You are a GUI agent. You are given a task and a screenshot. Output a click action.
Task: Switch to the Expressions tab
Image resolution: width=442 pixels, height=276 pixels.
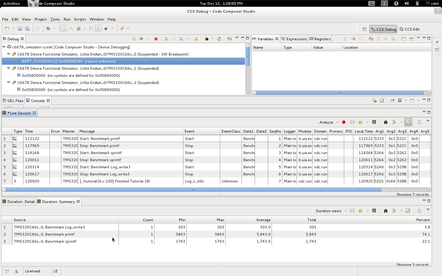(x=294, y=39)
